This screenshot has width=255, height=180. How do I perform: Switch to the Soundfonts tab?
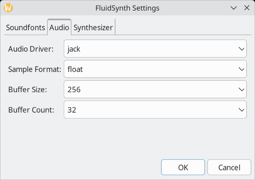tap(25, 27)
